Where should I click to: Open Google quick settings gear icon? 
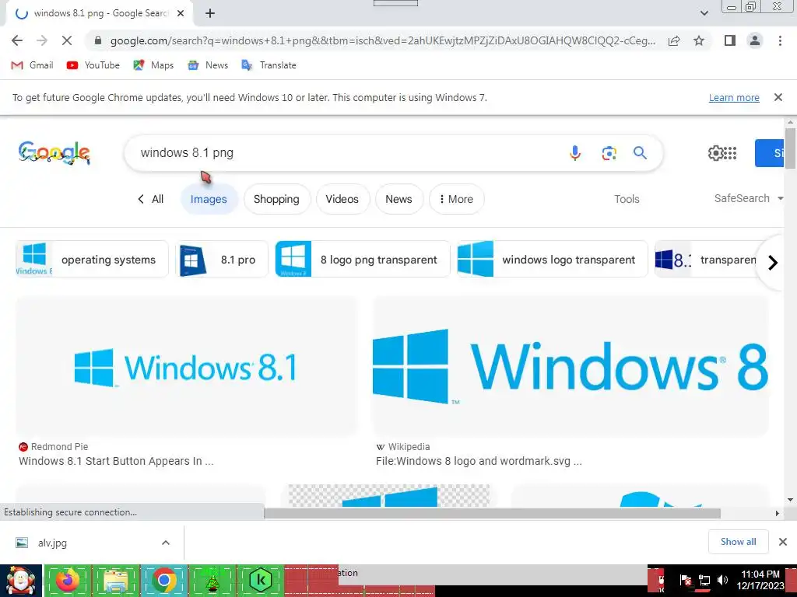coord(716,153)
